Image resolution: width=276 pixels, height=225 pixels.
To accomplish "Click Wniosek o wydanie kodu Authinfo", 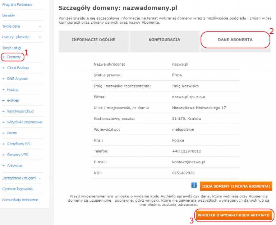I will (234, 215).
